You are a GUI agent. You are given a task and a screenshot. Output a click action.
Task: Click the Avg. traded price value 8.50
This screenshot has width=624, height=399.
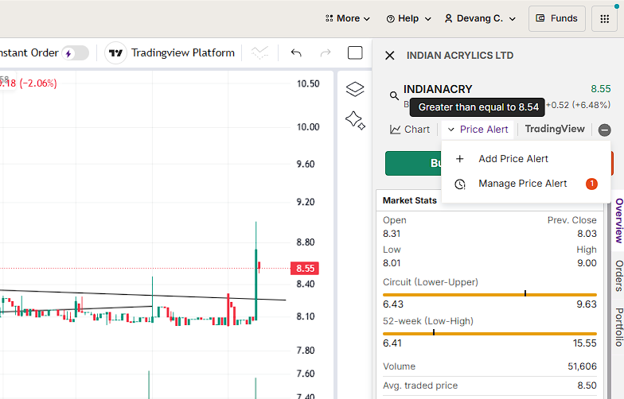(x=587, y=385)
